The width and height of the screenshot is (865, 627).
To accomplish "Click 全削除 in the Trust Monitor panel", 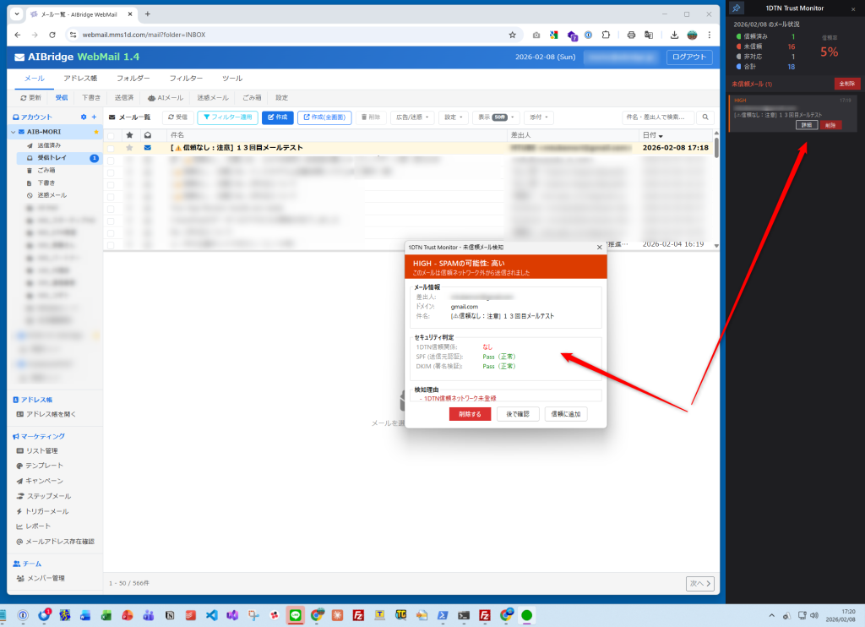I will (x=847, y=84).
